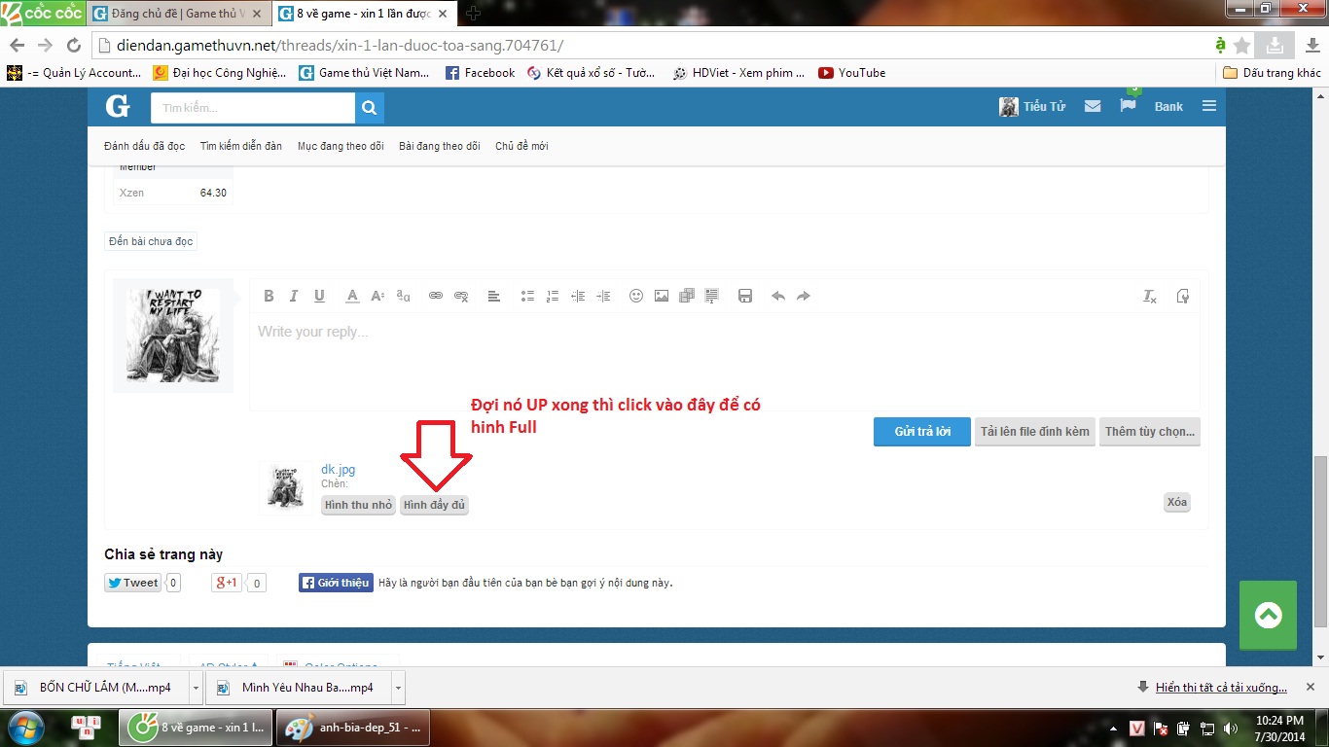Image resolution: width=1329 pixels, height=747 pixels.
Task: Switch to the 'Đăng chủ đề' browser tab
Action: [183, 14]
